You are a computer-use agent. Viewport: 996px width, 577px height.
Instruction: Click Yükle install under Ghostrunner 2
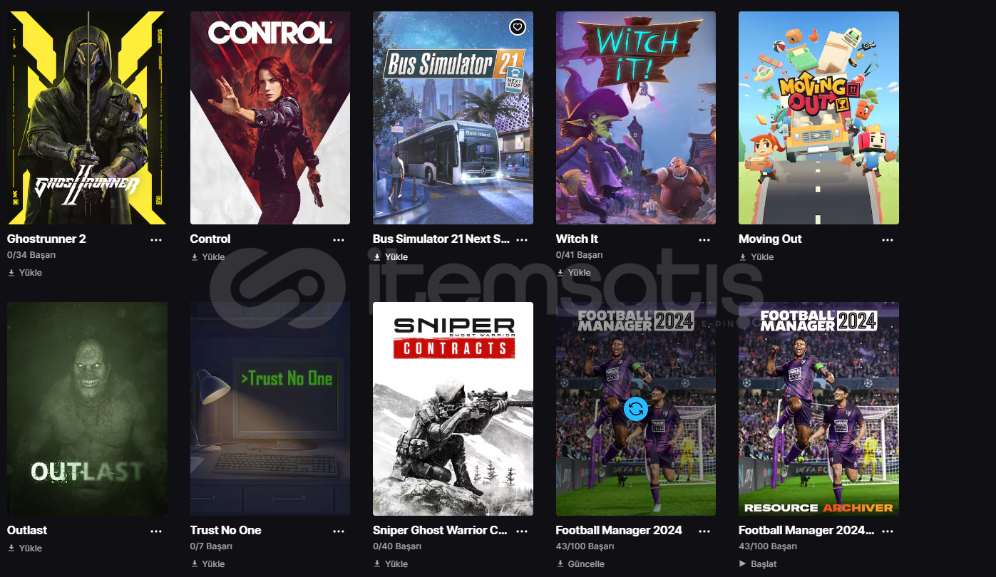click(25, 272)
